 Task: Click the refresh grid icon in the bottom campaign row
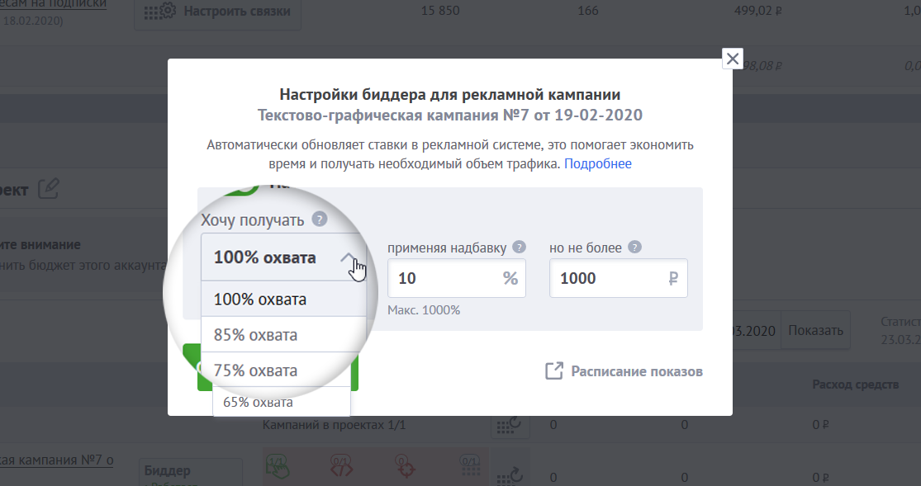point(510,474)
